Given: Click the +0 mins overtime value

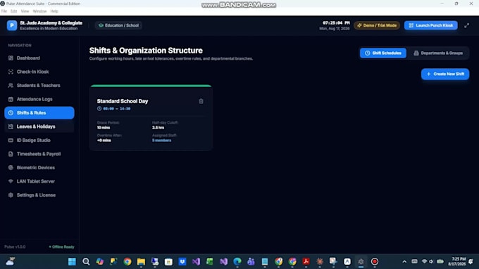Looking at the screenshot, I should click(x=104, y=140).
